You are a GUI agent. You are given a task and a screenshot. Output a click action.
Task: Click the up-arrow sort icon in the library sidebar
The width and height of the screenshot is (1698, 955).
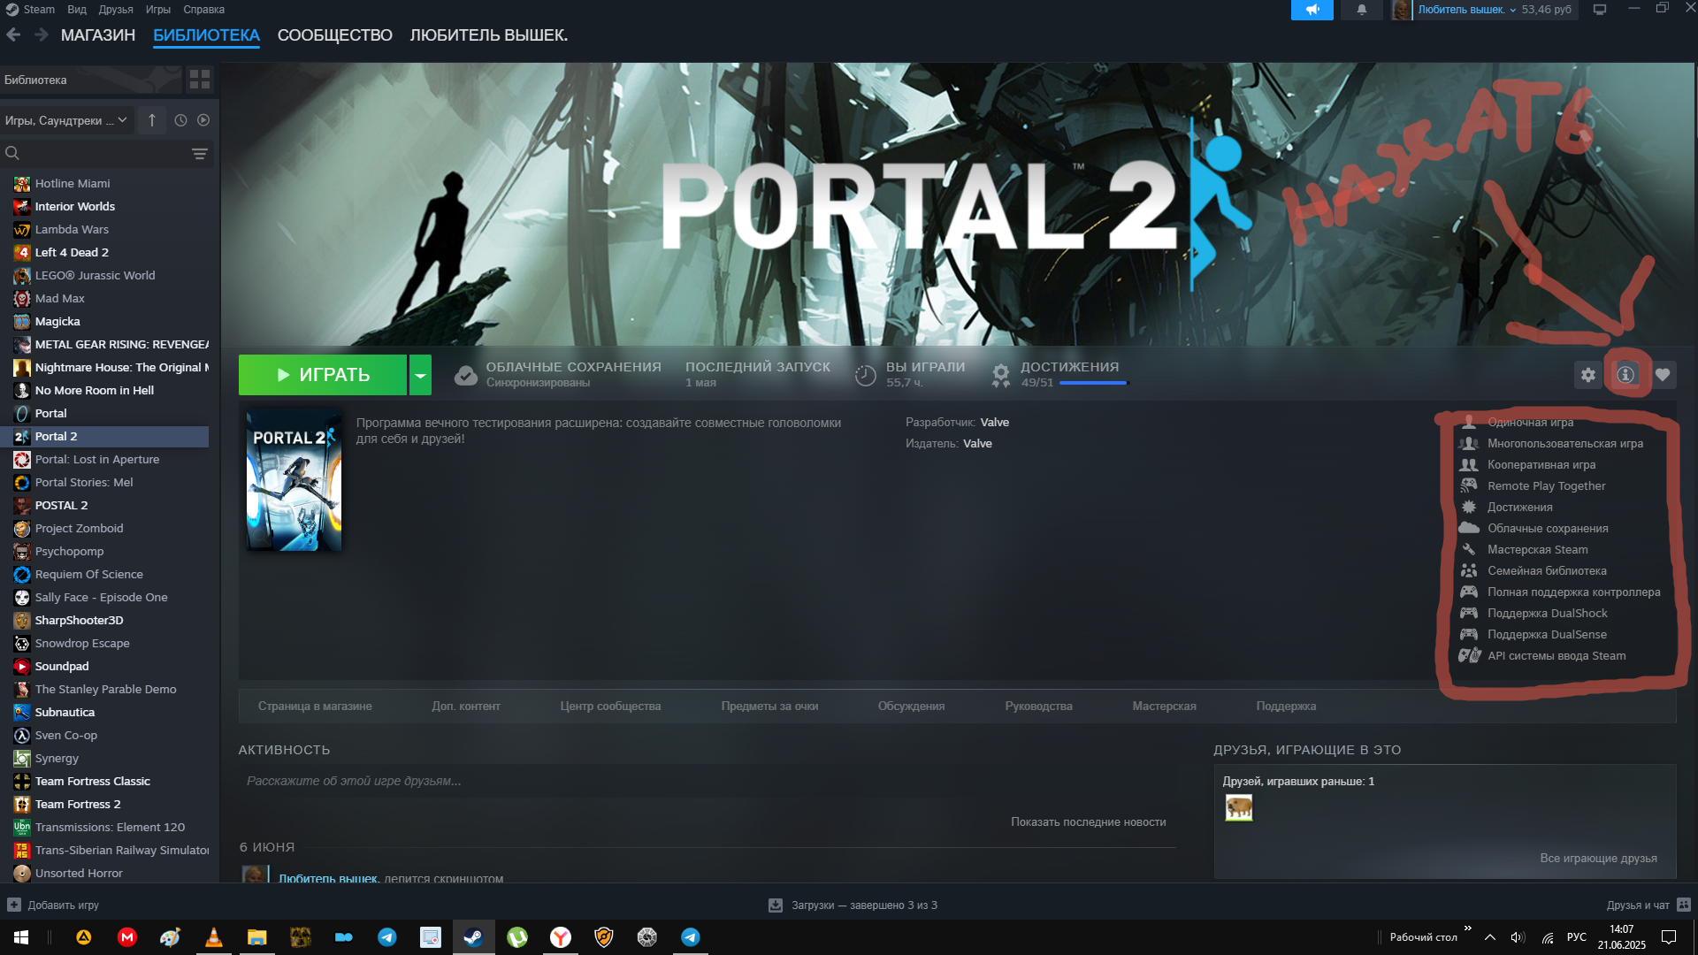click(x=152, y=120)
